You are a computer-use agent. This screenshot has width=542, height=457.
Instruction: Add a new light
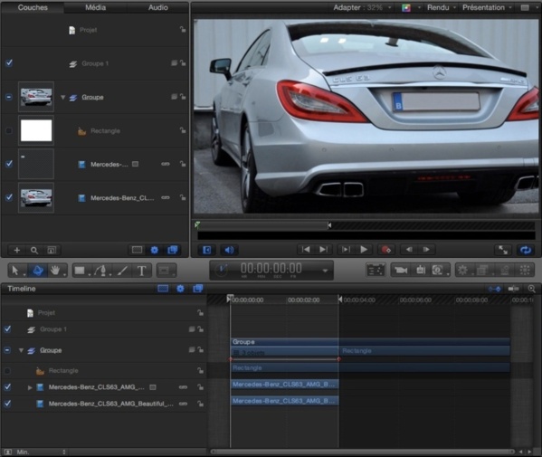point(421,270)
